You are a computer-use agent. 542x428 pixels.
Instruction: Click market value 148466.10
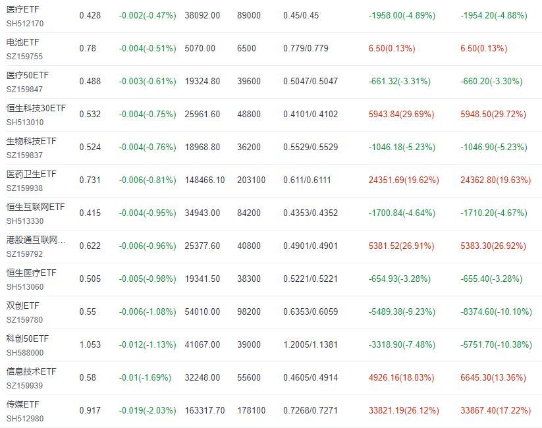pyautogui.click(x=205, y=180)
